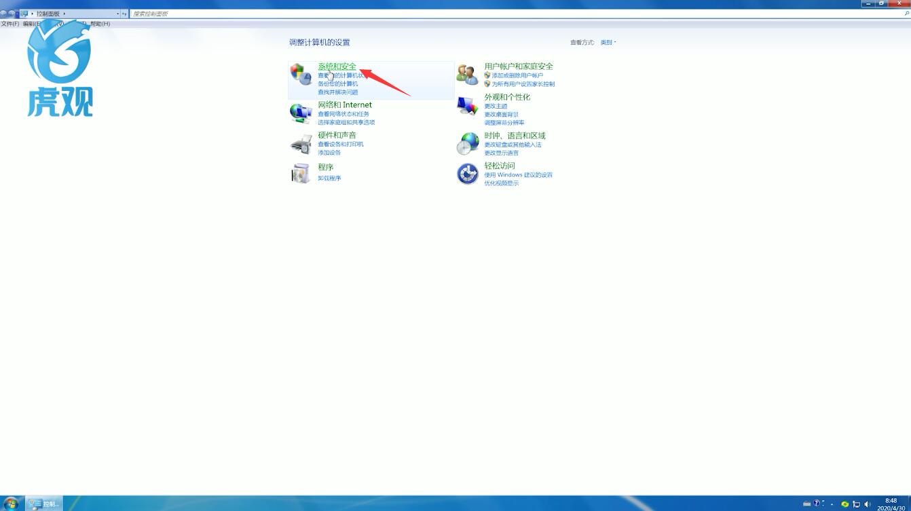Click 选择家庭组和共享选项 link
This screenshot has height=511, width=911.
pos(346,122)
